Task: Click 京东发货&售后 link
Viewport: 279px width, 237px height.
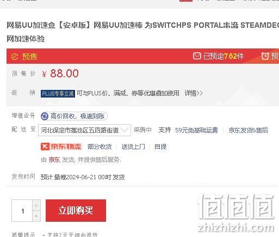Action: 248,130
